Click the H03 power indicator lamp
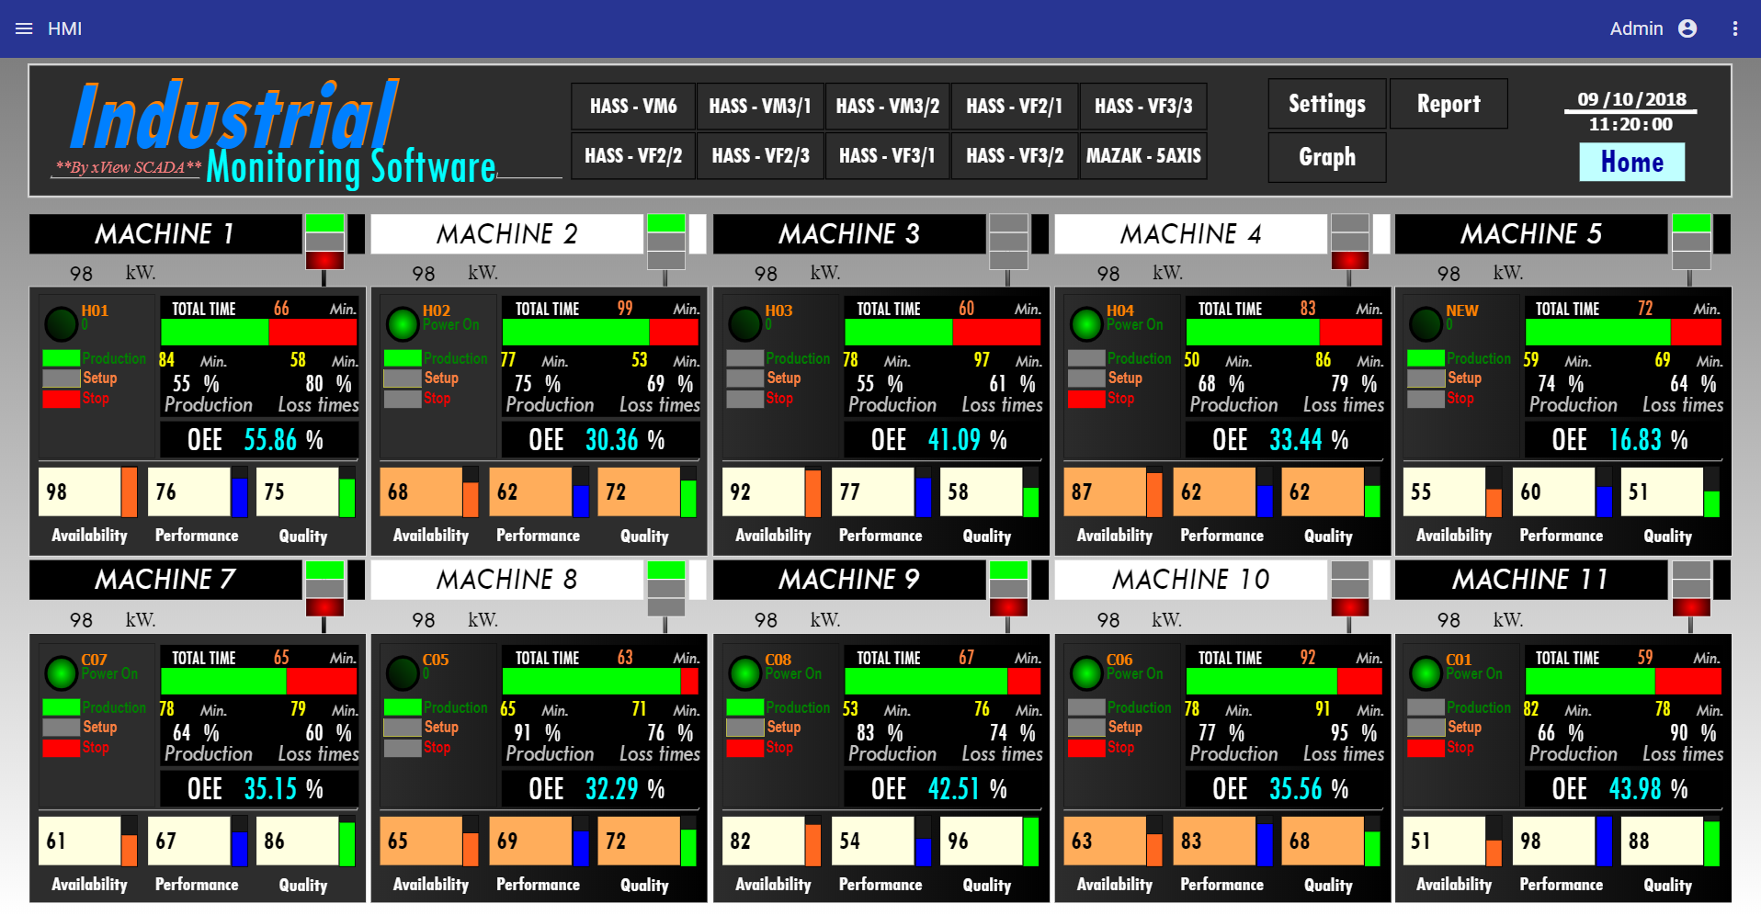 click(x=744, y=323)
